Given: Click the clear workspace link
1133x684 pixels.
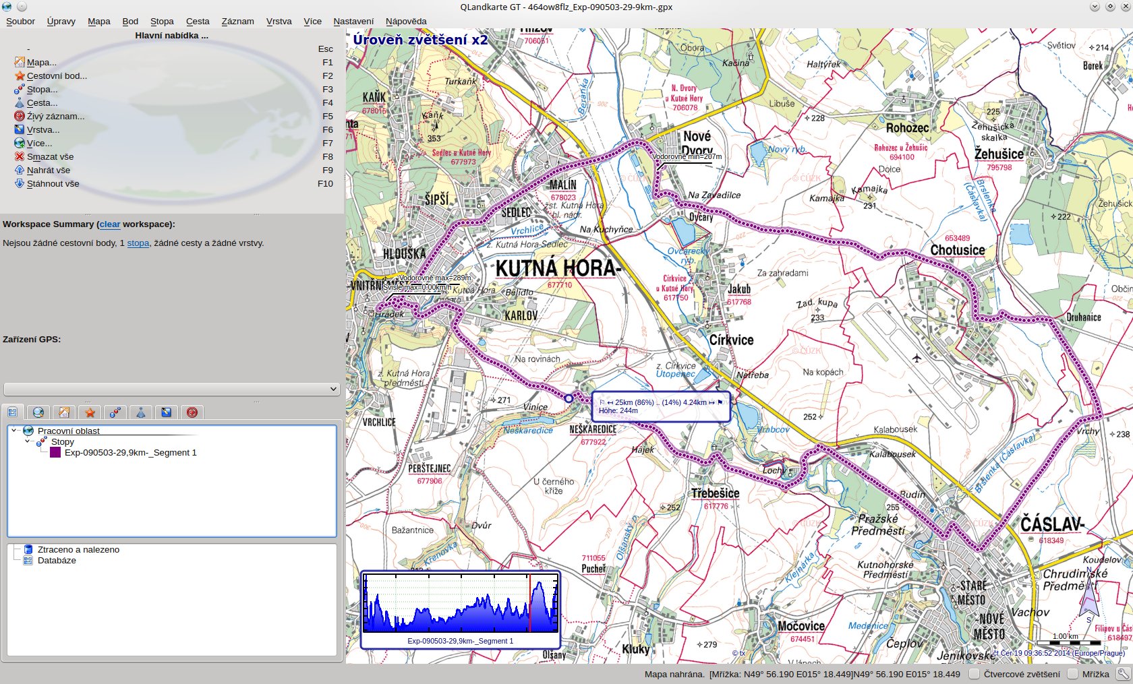Looking at the screenshot, I should (x=109, y=224).
